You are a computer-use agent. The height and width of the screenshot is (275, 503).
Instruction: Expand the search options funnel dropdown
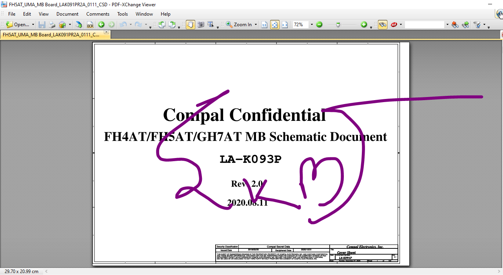pyautogui.click(x=484, y=25)
